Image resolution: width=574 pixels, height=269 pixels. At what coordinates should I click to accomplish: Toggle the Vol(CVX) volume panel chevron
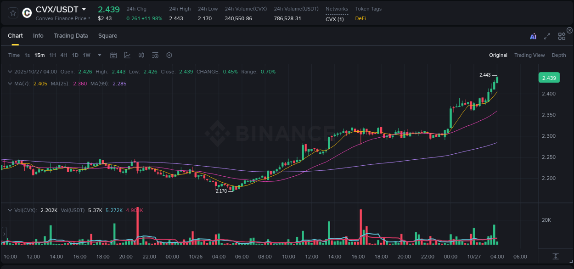[10, 210]
